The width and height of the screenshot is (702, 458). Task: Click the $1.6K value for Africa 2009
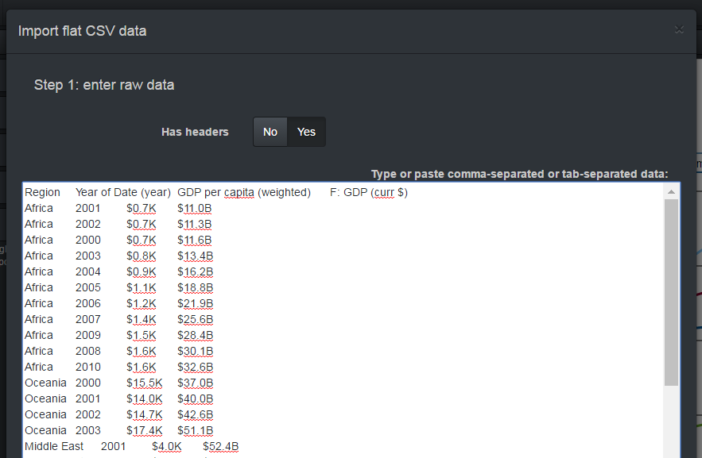(x=141, y=335)
